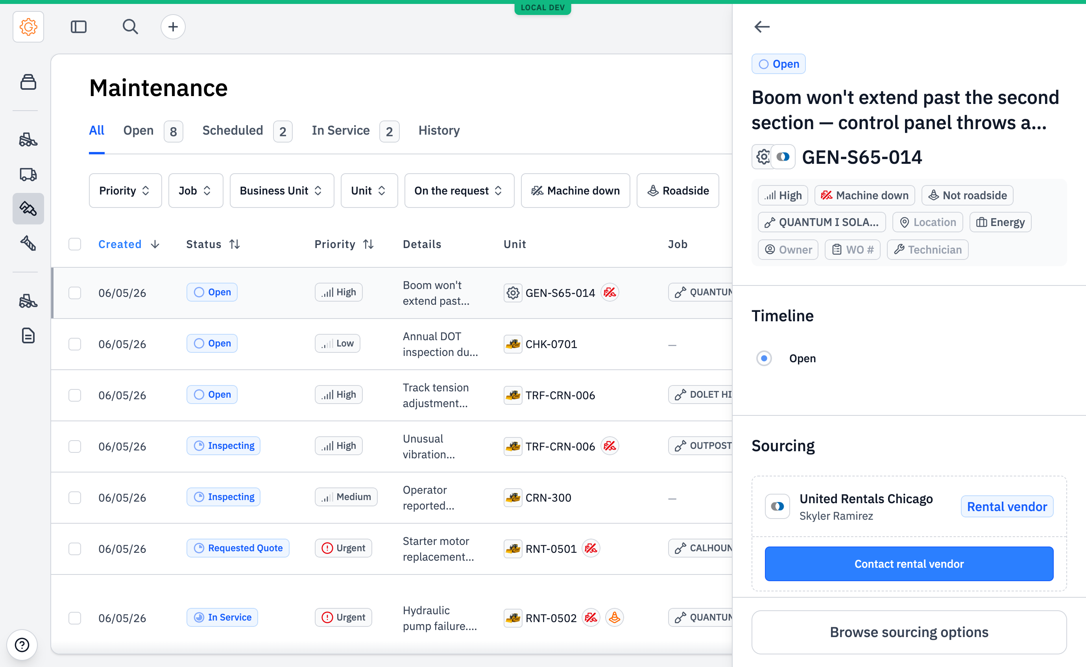
Task: Sort by the Status column
Action: 213,245
